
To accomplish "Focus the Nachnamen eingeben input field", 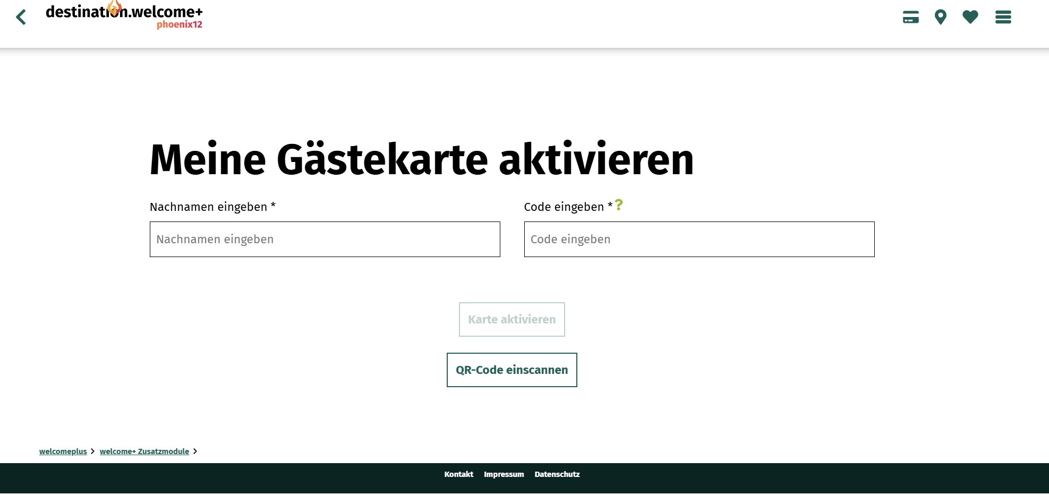I will click(x=325, y=240).
